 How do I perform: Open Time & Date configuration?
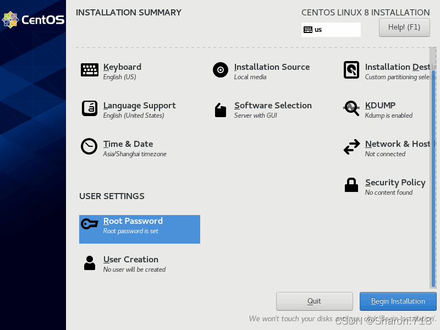coord(128,144)
